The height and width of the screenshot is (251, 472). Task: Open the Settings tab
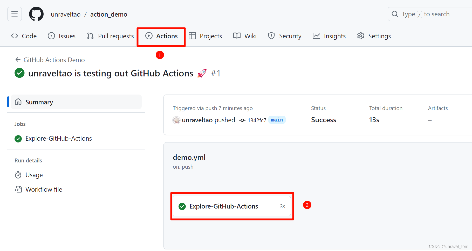(374, 36)
